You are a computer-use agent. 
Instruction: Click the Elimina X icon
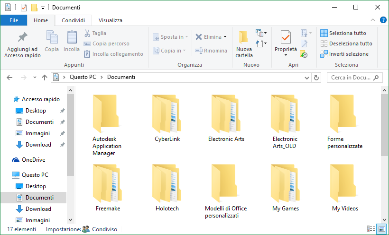[198, 37]
